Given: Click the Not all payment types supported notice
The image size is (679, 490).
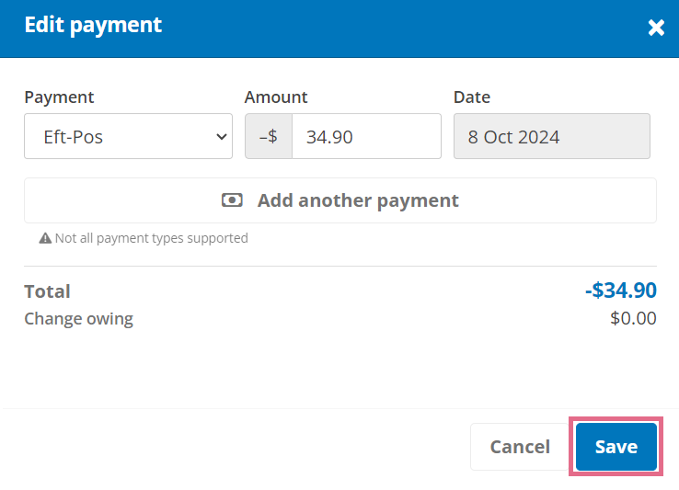Looking at the screenshot, I should (x=144, y=238).
